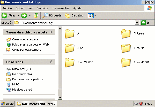Click the Publicar esta carpeta en Web globe icon
Image resolution: width=155 pixels, height=107 pixels.
(x=9, y=44)
